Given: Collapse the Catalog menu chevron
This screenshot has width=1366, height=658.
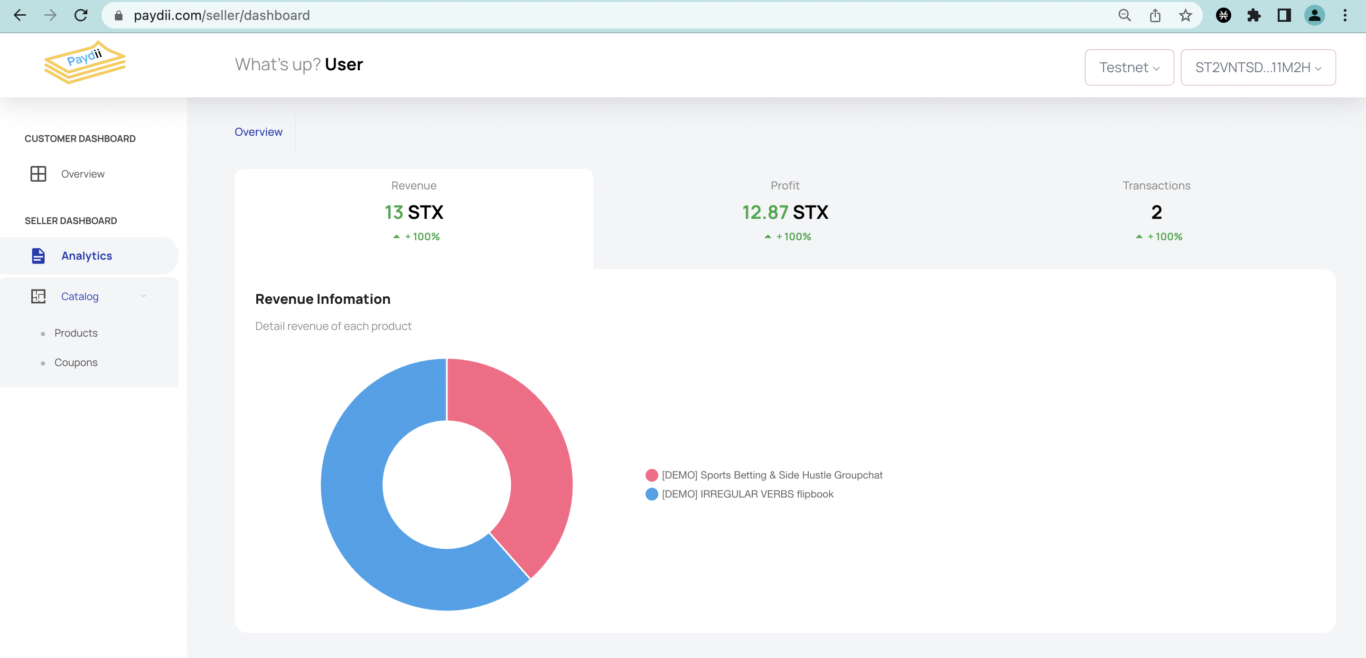Looking at the screenshot, I should pos(144,296).
